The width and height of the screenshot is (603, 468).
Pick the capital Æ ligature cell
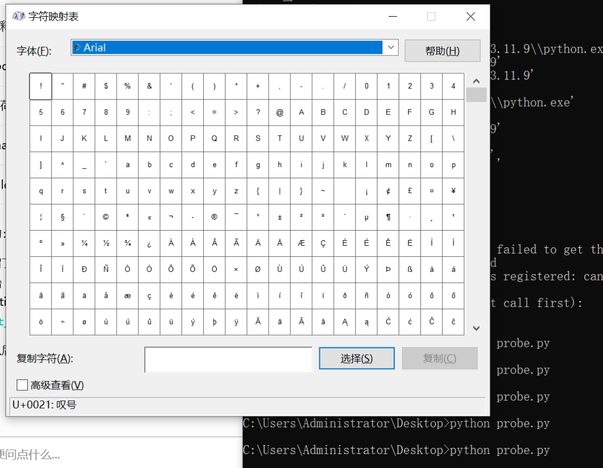(301, 243)
